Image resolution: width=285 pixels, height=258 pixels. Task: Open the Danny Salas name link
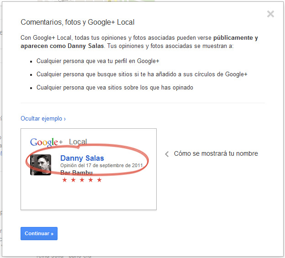[82, 158]
